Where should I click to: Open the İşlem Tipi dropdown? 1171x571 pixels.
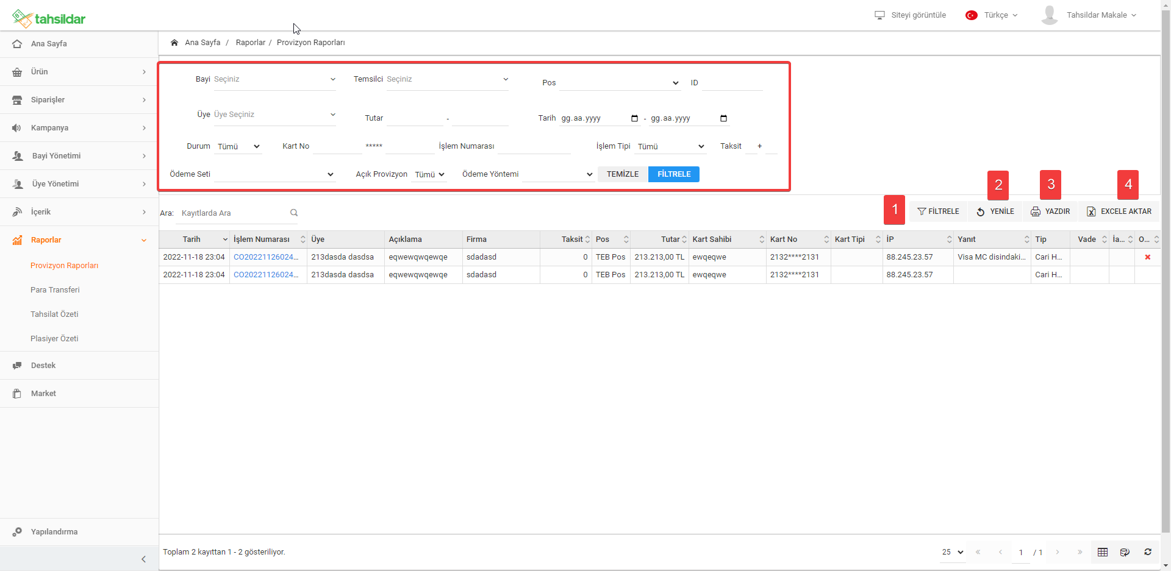pyautogui.click(x=670, y=146)
